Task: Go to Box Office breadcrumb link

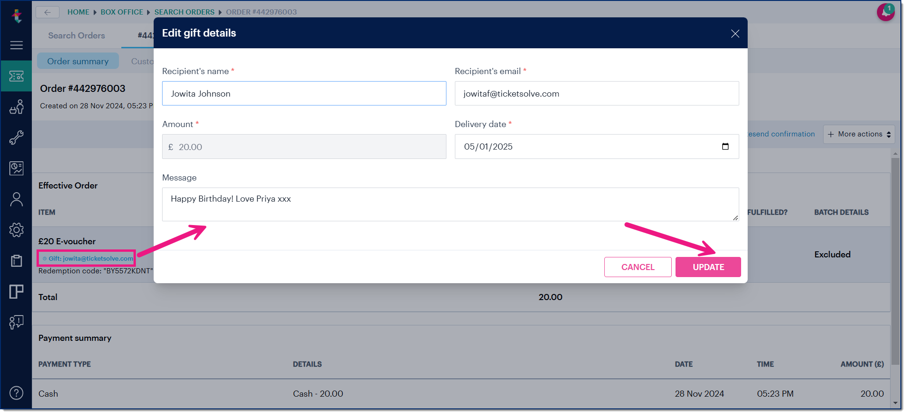Action: [x=122, y=12]
